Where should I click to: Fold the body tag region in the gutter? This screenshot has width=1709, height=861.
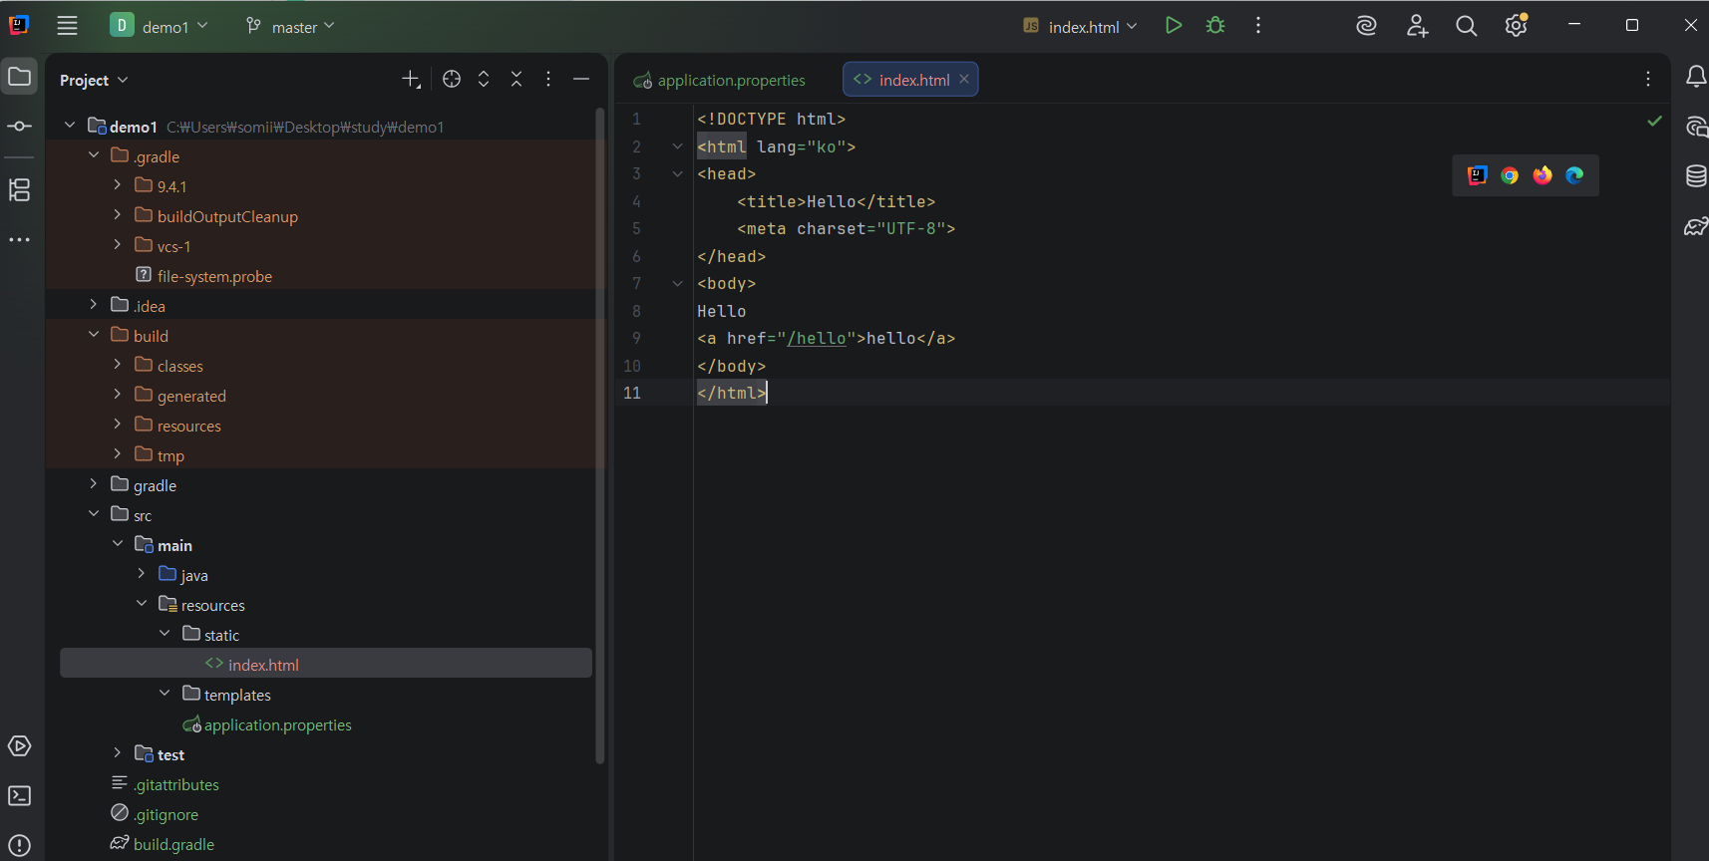click(x=678, y=284)
